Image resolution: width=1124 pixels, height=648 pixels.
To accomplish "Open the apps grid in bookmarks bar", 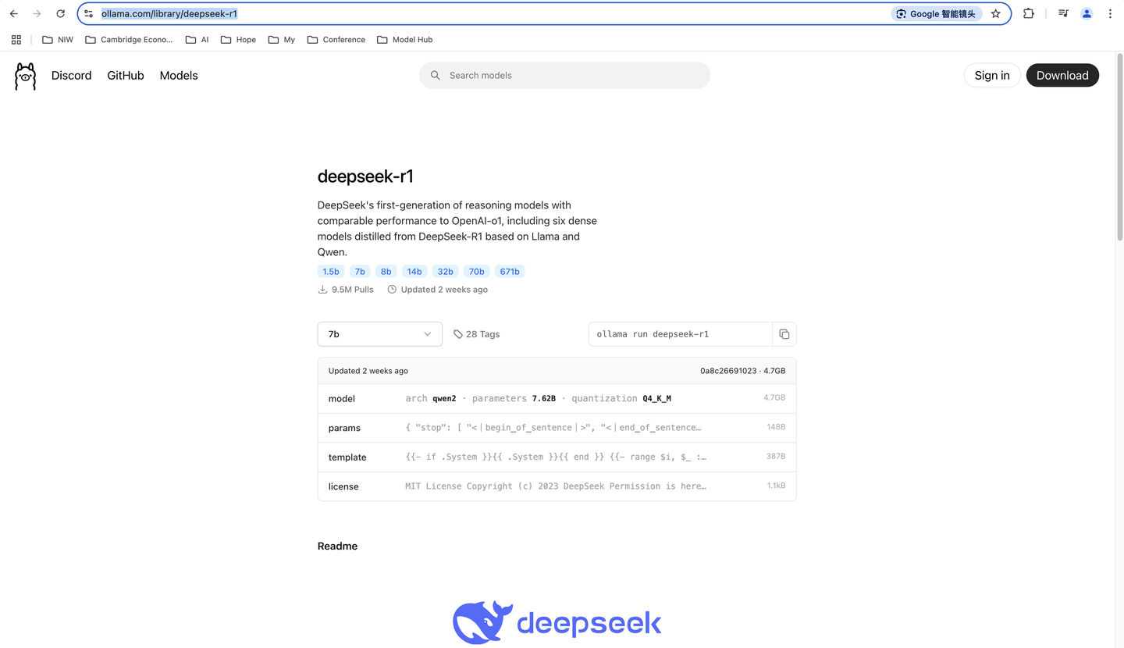I will (16, 40).
